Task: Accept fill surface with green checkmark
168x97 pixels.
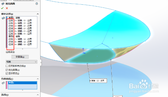Action: pyautogui.click(x=2, y=8)
